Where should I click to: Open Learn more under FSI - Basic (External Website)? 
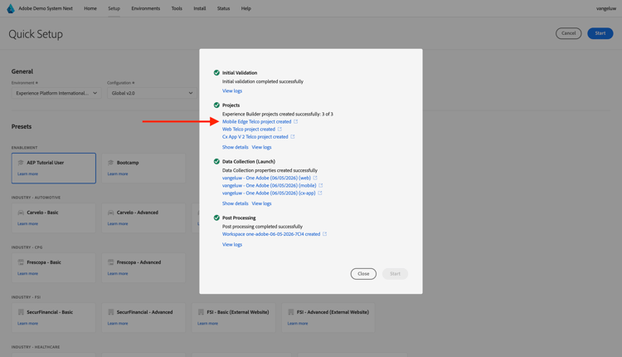pos(208,323)
